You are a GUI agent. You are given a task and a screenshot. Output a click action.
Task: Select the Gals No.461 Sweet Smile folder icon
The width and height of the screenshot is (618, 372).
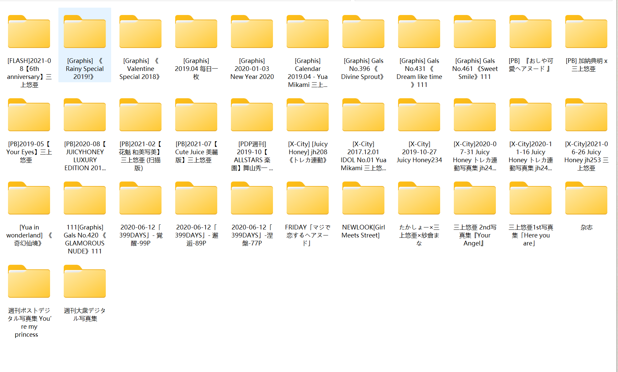pos(475,32)
